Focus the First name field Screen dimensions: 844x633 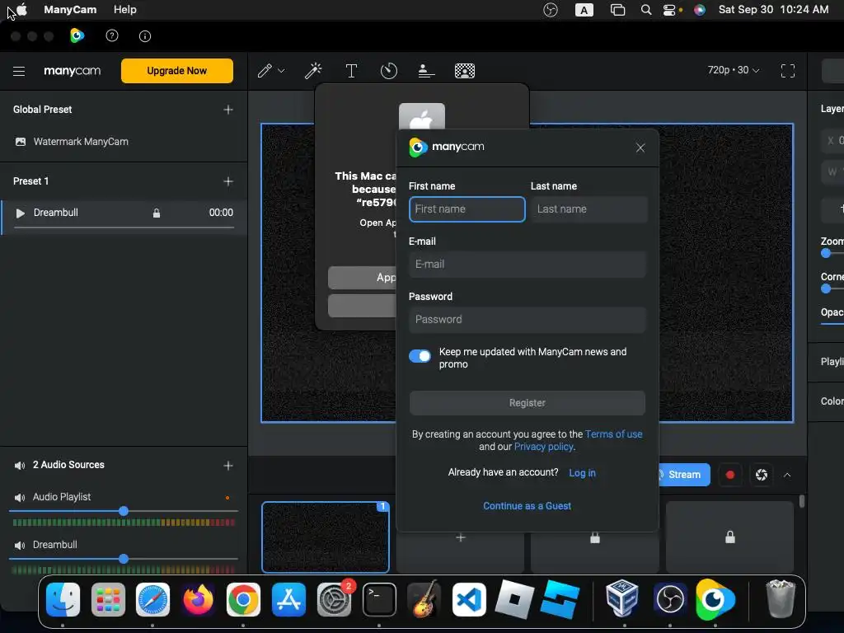[467, 209]
